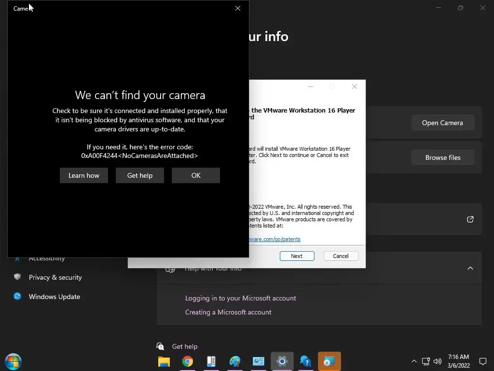Click Open Camera in Settings
Image resolution: width=494 pixels, height=371 pixels.
442,123
